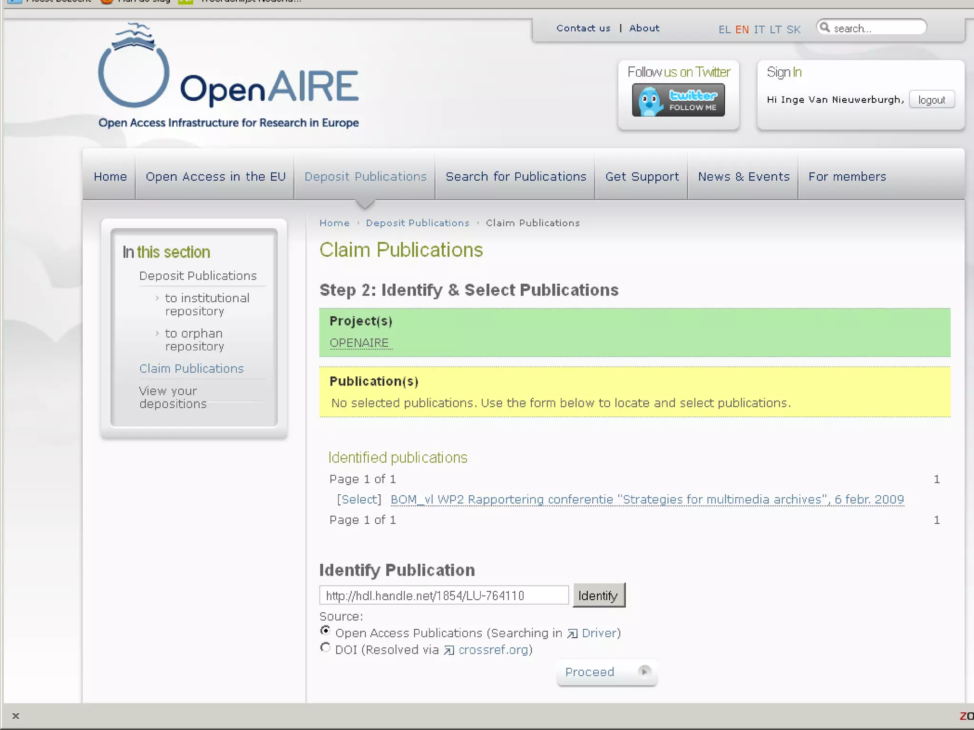Open the Get Support menu
This screenshot has width=974, height=730.
[642, 176]
